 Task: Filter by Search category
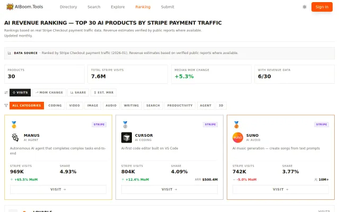(153, 105)
